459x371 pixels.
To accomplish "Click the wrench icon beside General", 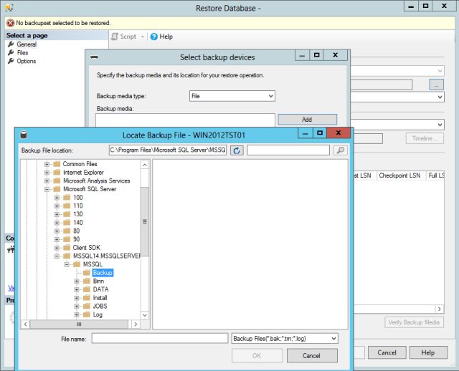I will point(11,44).
